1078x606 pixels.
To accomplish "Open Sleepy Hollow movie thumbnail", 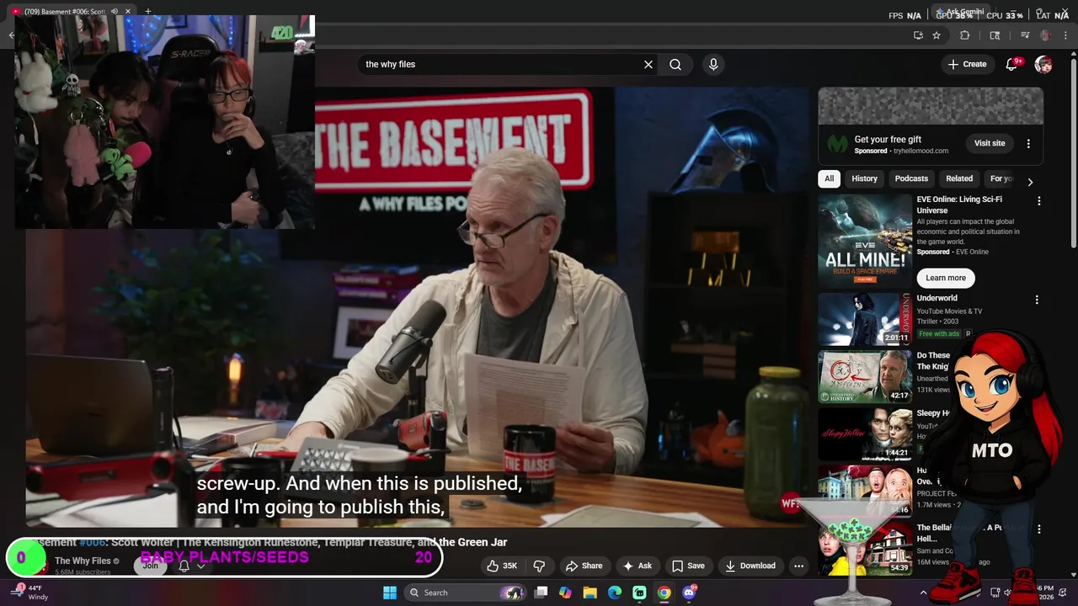I will tap(865, 434).
